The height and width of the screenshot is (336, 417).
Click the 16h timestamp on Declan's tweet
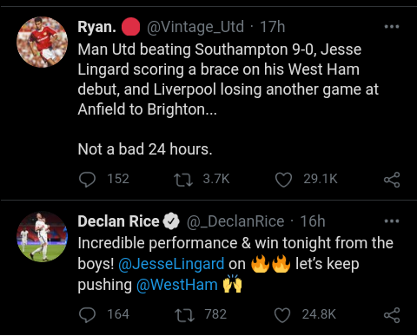click(x=313, y=221)
